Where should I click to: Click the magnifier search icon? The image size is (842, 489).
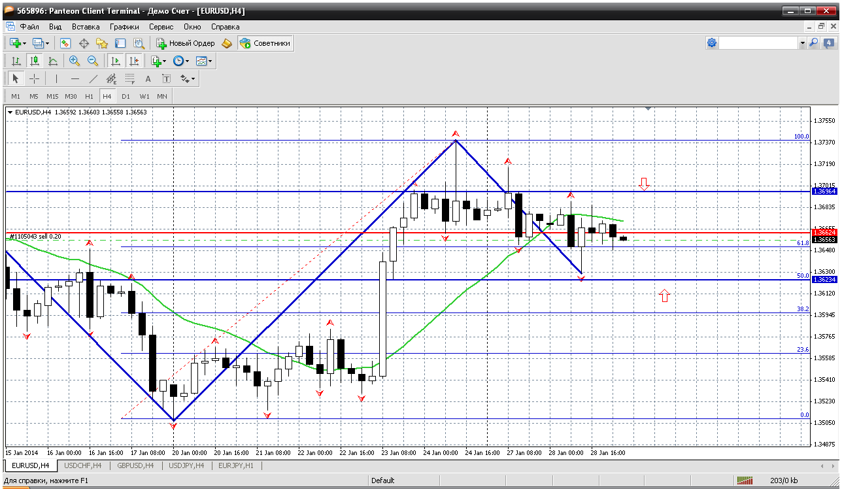(x=814, y=43)
